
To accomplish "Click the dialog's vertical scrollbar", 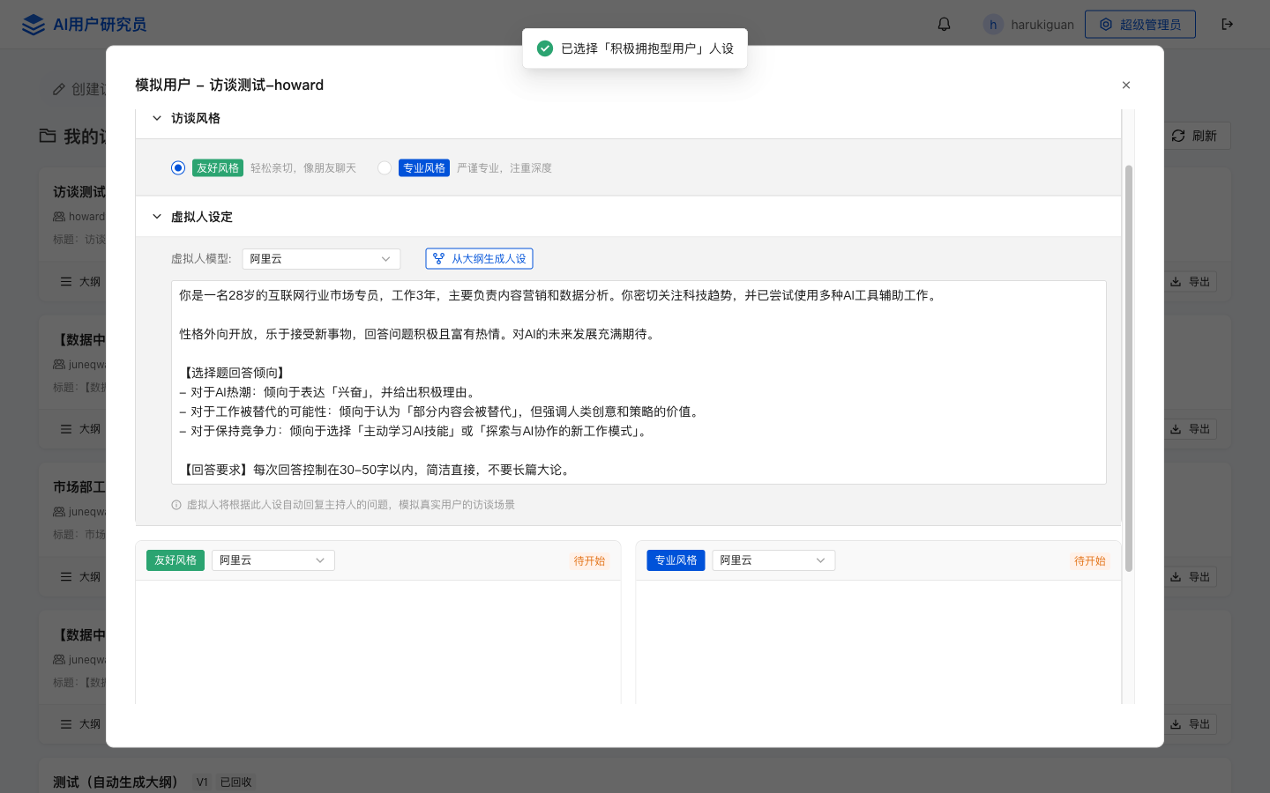I will (x=1128, y=368).
